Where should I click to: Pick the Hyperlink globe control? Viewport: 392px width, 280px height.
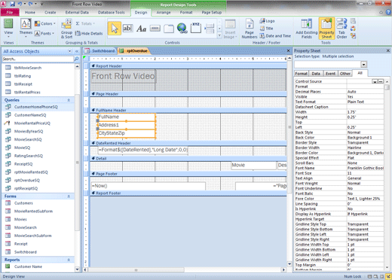tap(182, 28)
